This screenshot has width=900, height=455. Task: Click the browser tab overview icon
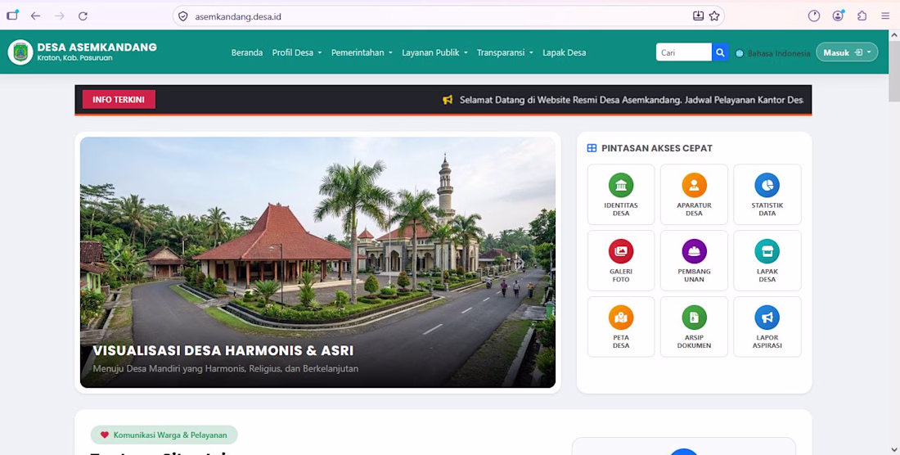pos(12,16)
